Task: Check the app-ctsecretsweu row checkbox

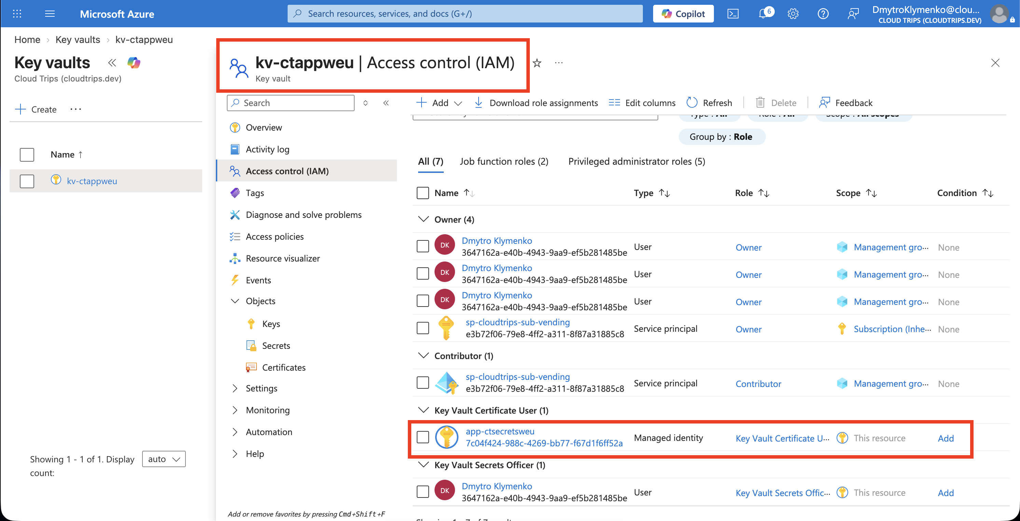Action: [423, 437]
